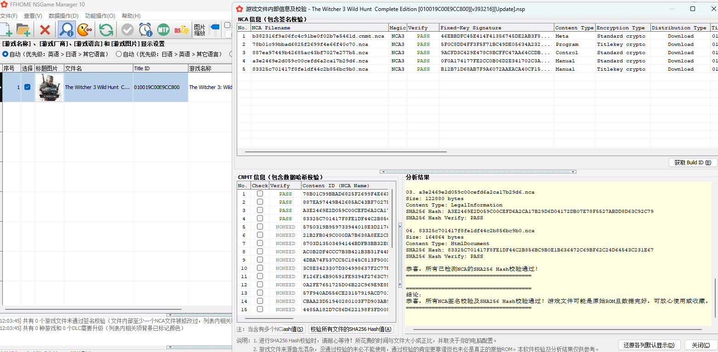Click 还原各列默认显示(D) button

[649, 345]
